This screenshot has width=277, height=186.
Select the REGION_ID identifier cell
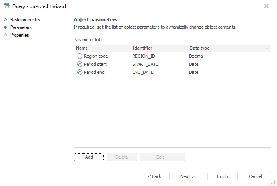[144, 56]
